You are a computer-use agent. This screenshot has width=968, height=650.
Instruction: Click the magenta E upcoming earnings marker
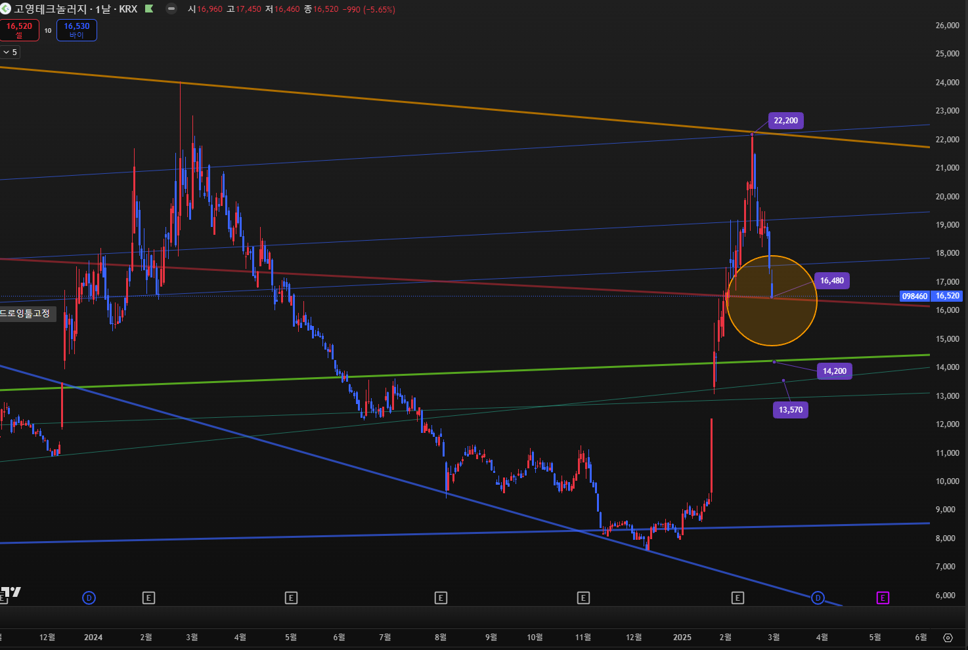883,598
